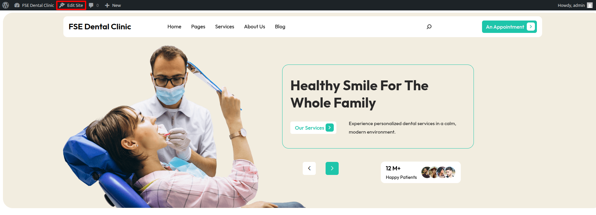The height and width of the screenshot is (215, 596).
Task: Click the admin avatar in top bar
Action: pos(590,5)
